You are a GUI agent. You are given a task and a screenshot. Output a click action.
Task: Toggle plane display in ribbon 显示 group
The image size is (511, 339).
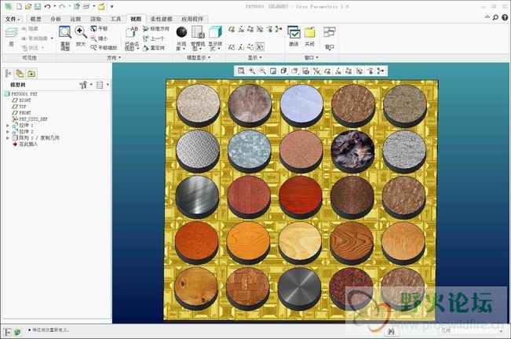pos(232,29)
